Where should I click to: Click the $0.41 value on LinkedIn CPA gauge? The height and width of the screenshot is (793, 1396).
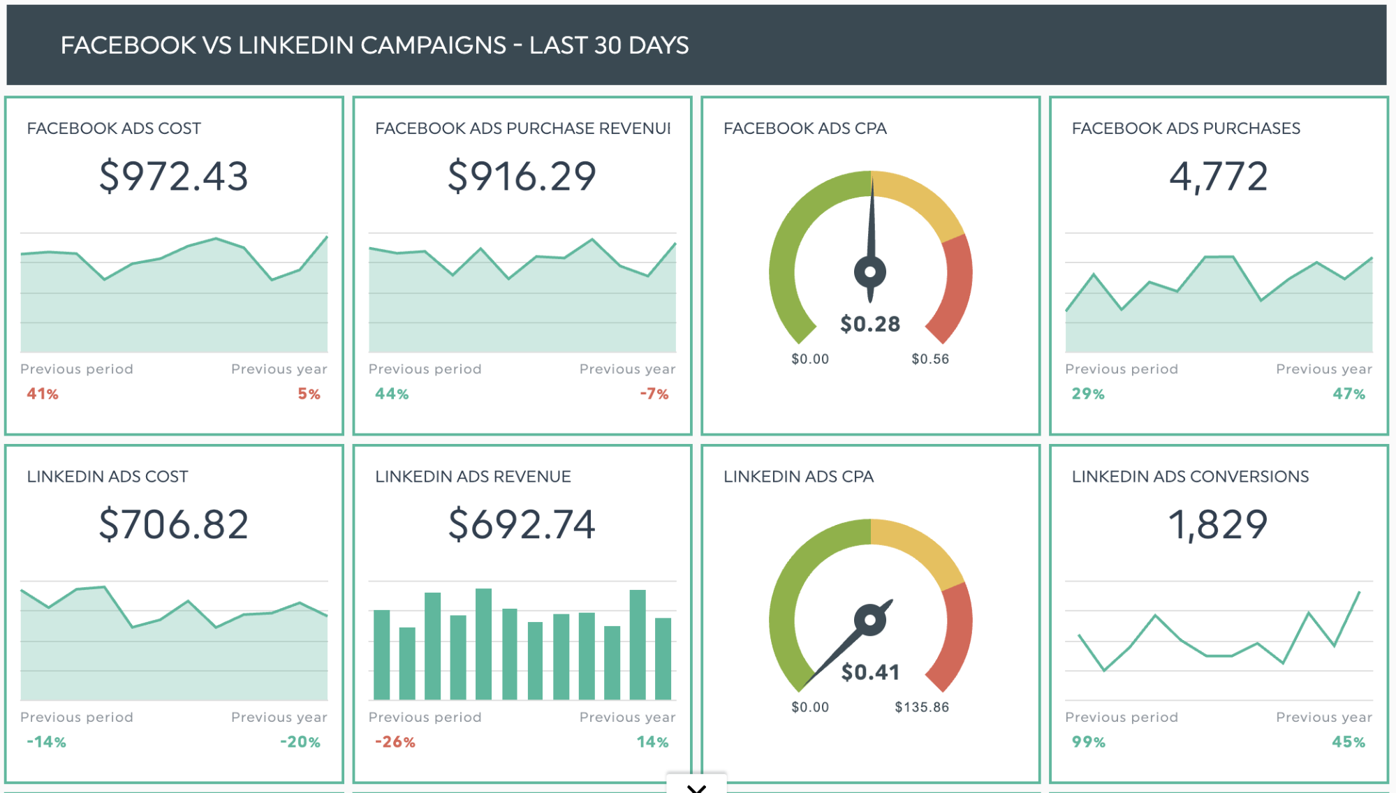[870, 672]
